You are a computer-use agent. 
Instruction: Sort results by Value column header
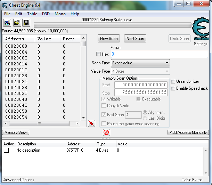point(48,39)
